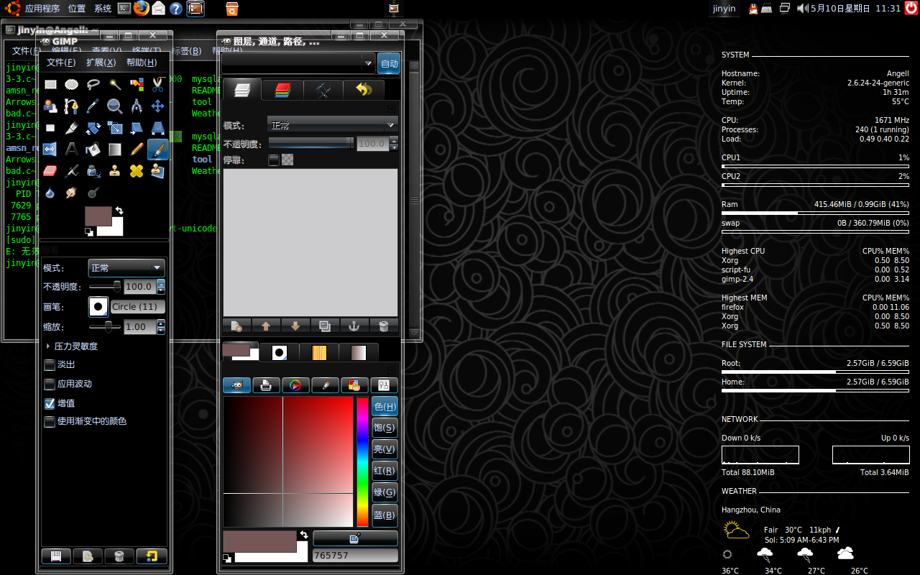
Task: Select the Select by Color tool
Action: point(137,84)
